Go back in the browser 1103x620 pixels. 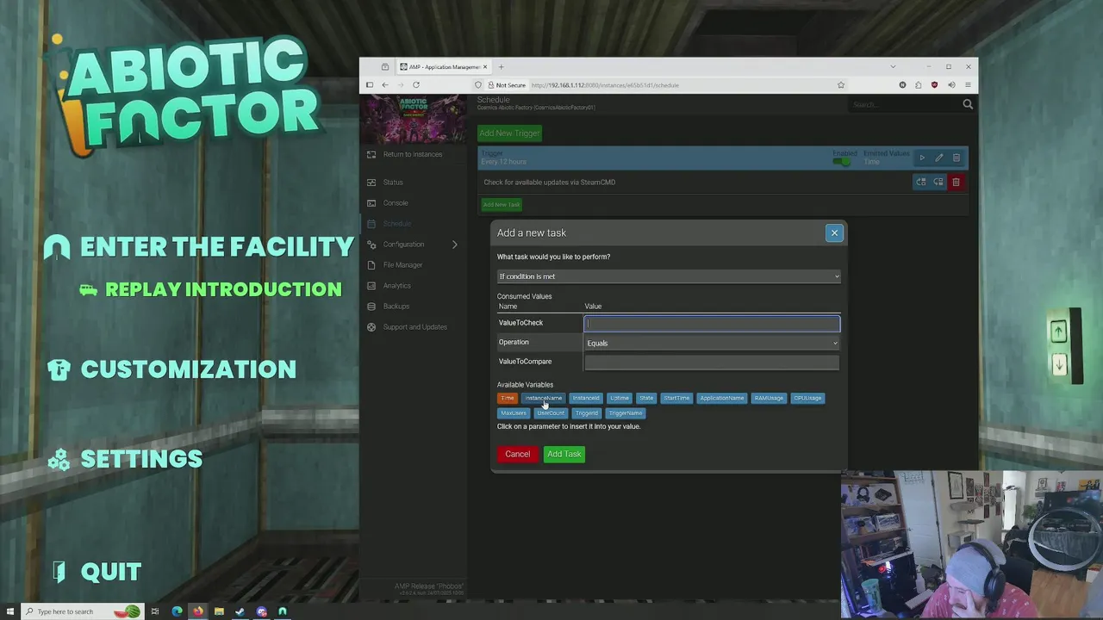pyautogui.click(x=385, y=85)
